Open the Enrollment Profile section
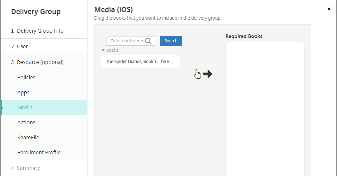The width and height of the screenshot is (337, 176). 39,152
